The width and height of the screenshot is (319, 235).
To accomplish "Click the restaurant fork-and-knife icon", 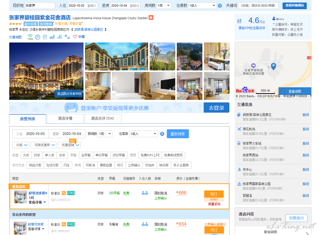I will point(45,37).
